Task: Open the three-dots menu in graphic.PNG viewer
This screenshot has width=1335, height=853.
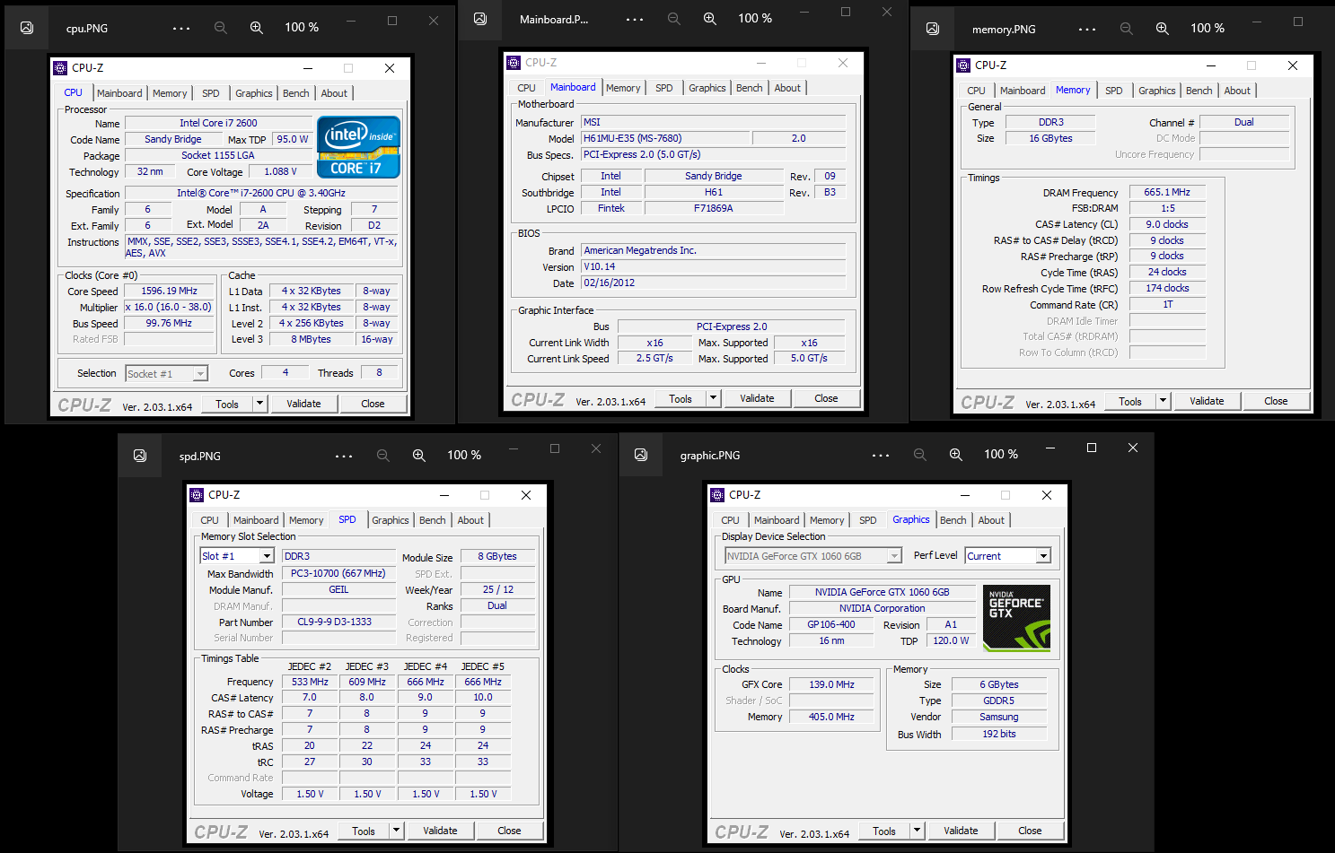Action: click(881, 455)
